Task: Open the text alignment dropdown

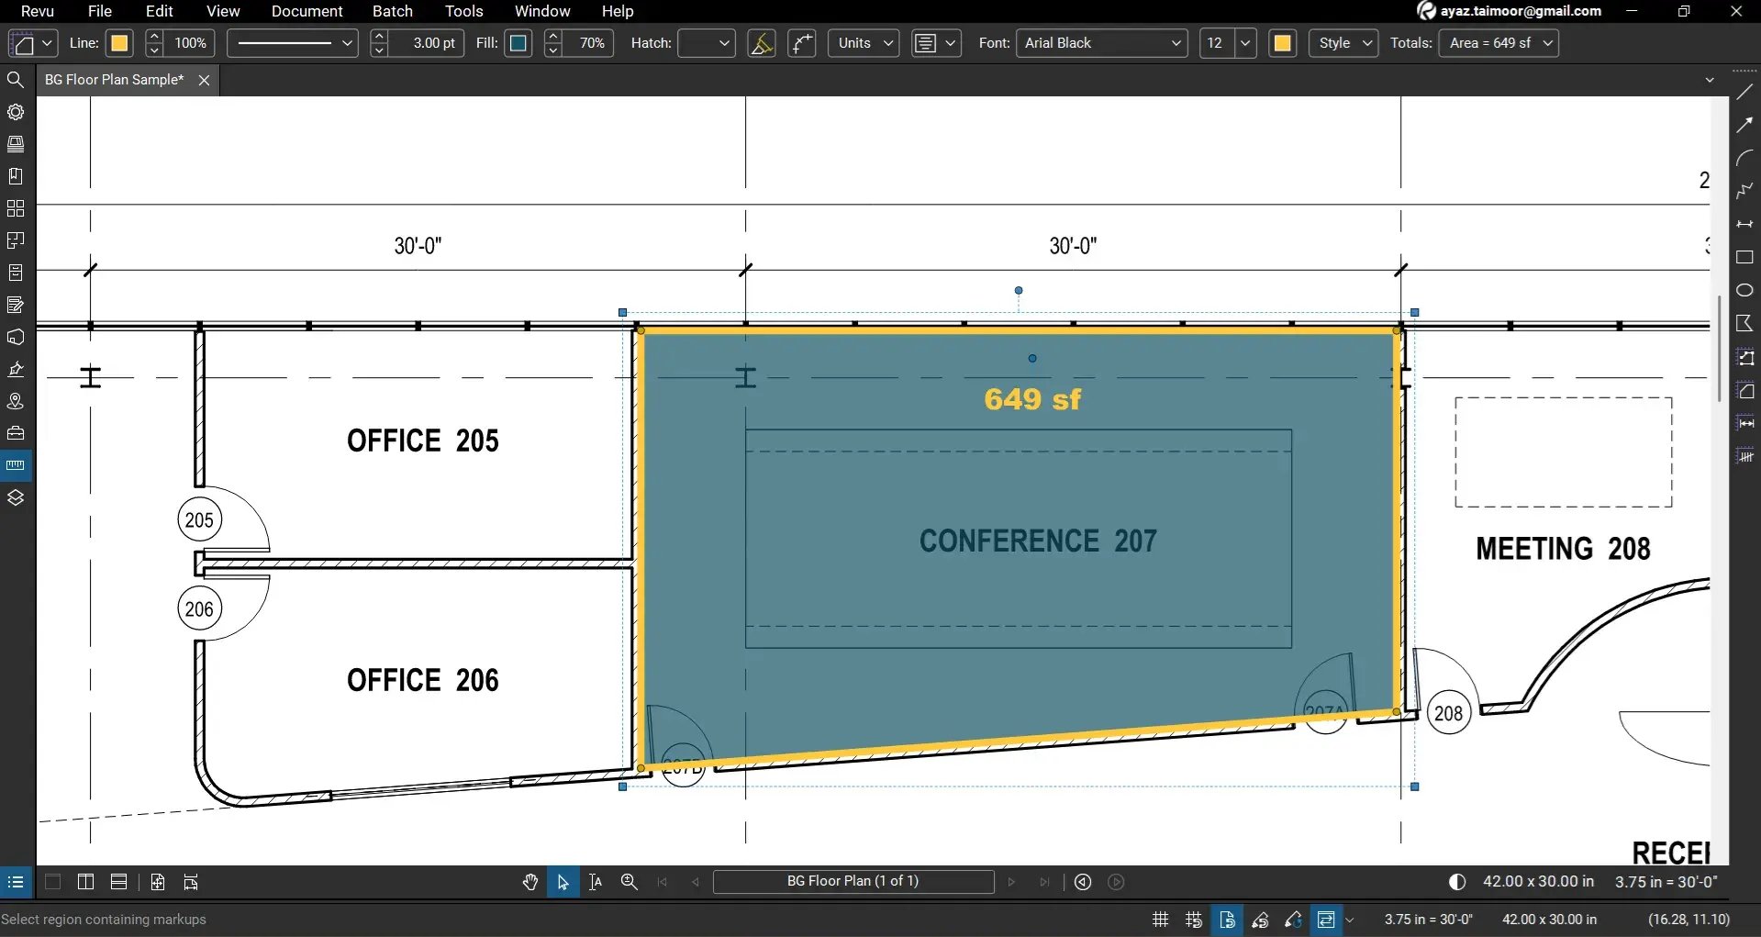Action: click(x=936, y=43)
